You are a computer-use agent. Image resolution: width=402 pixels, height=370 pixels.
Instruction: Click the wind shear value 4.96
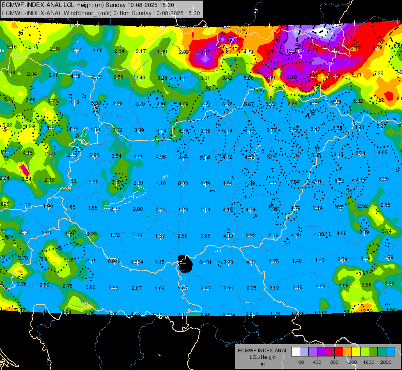[161, 157]
